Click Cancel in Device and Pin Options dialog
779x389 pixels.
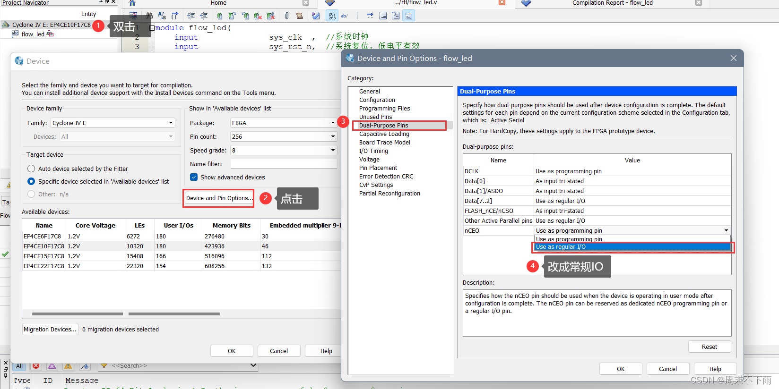(x=668, y=369)
